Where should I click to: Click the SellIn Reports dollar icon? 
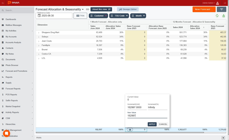click(x=3, y=100)
